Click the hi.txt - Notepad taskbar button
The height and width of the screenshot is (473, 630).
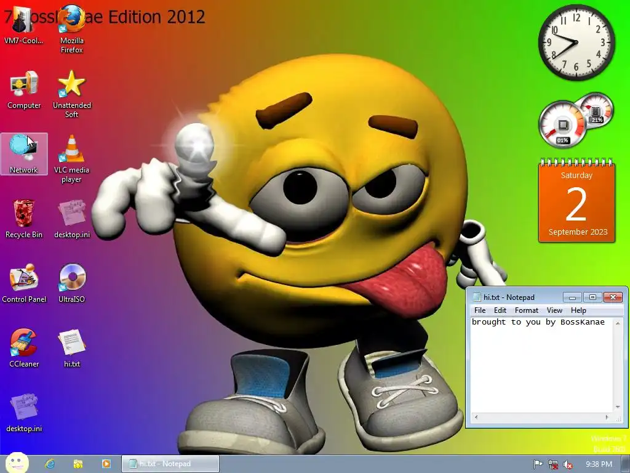170,464
